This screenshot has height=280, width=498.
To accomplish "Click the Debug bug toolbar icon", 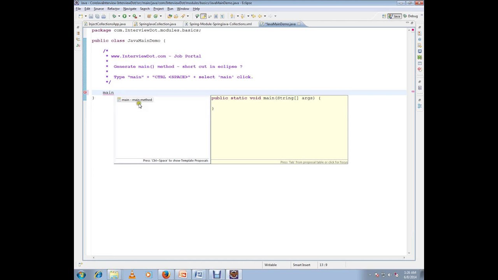I will point(114,16).
